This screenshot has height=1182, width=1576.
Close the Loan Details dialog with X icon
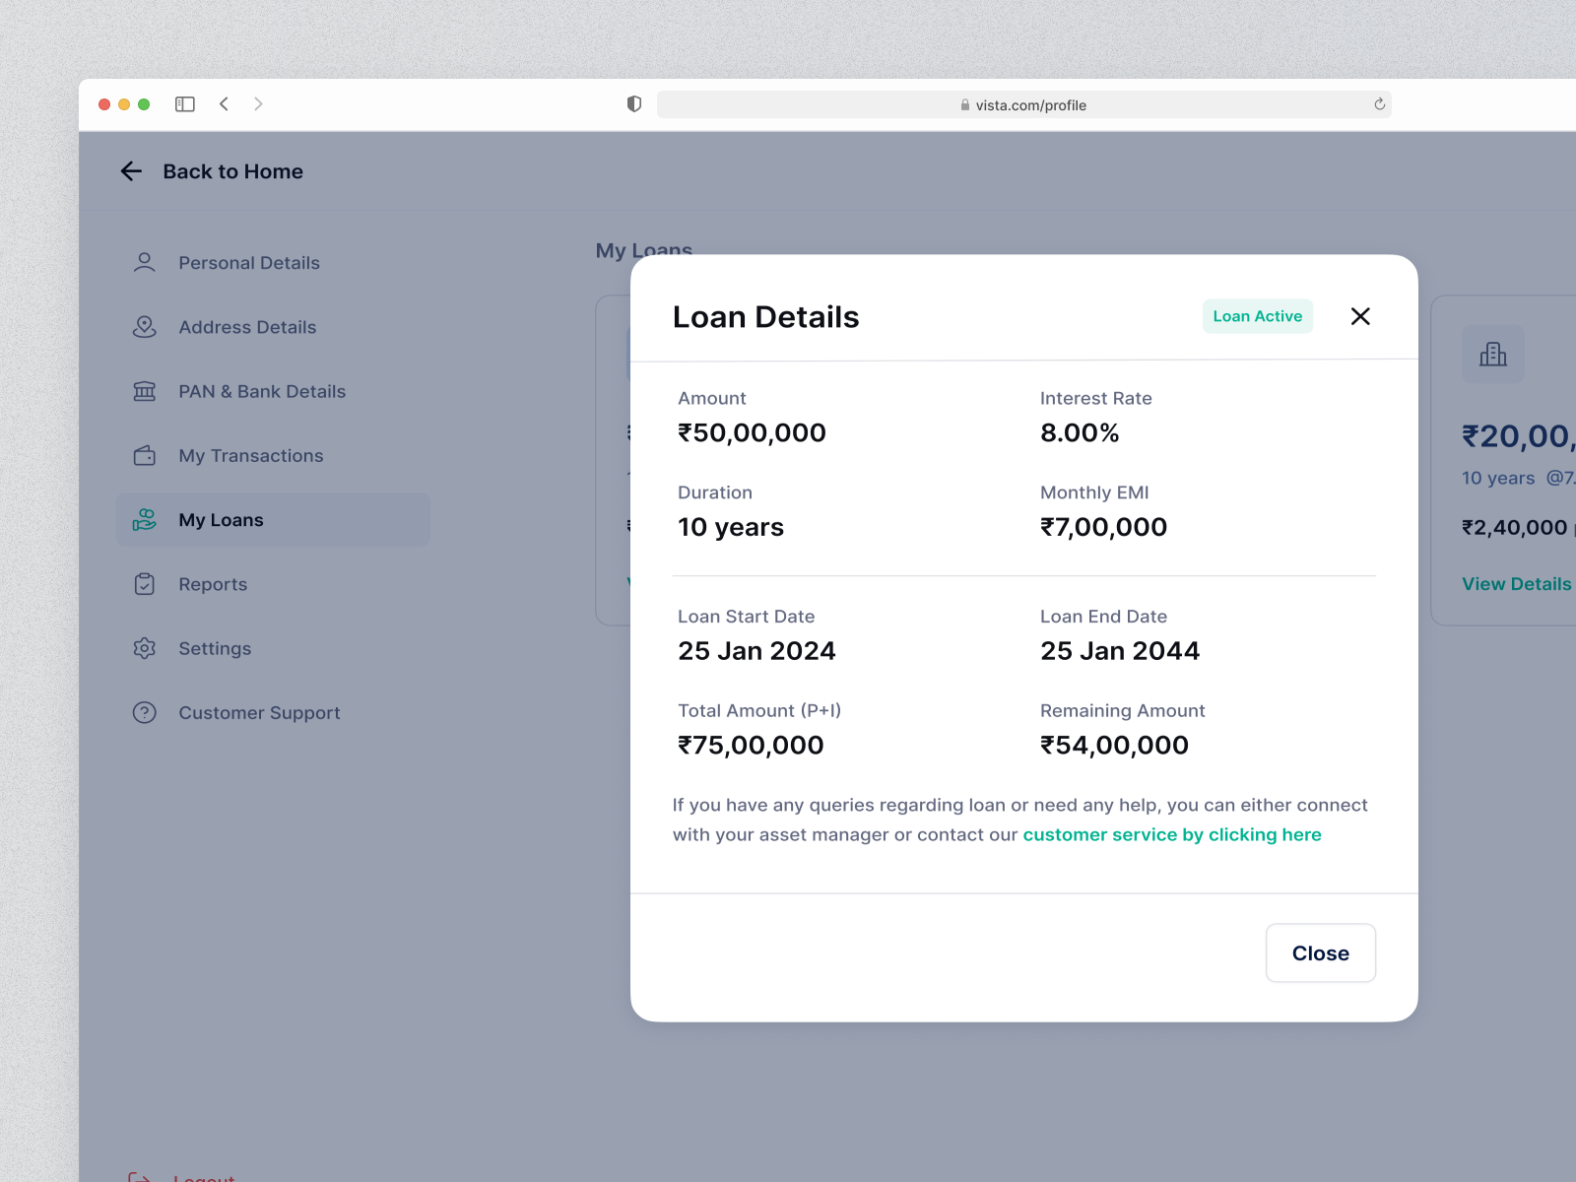[1360, 316]
